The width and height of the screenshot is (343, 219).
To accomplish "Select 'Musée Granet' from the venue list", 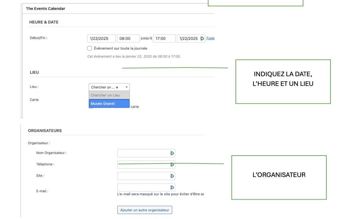I will 109,104.
